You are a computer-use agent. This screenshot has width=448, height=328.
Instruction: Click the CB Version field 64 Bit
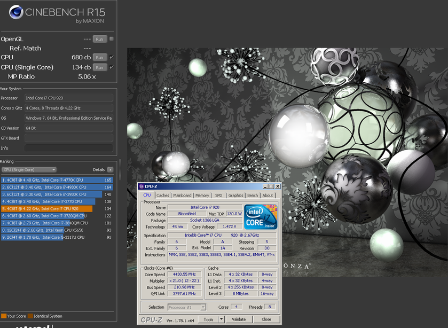[x=68, y=128]
